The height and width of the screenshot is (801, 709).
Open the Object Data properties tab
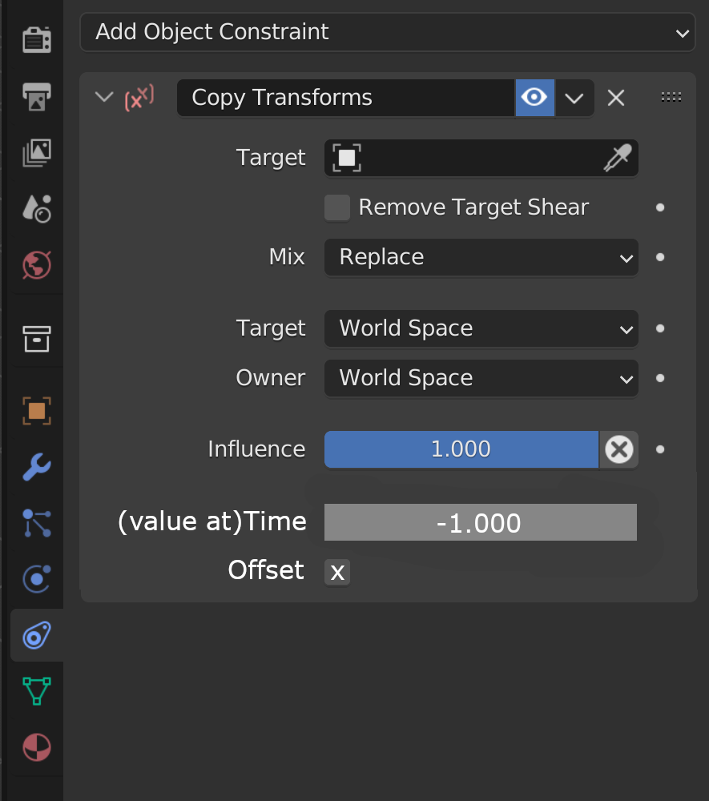(37, 690)
